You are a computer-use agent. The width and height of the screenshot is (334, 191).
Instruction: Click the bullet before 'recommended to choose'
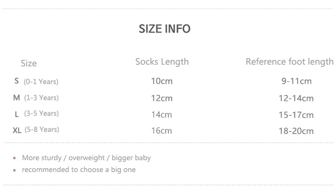[14, 170]
